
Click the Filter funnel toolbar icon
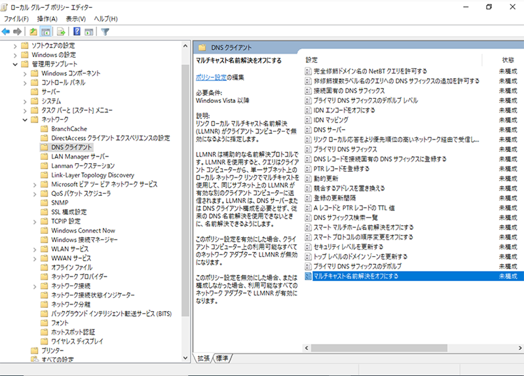[x=105, y=31]
